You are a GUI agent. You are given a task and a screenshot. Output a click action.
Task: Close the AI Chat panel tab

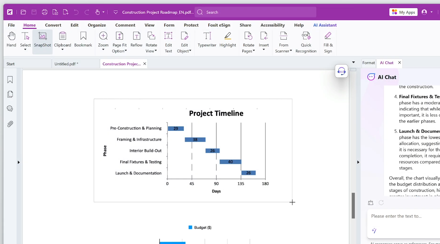[x=399, y=62]
